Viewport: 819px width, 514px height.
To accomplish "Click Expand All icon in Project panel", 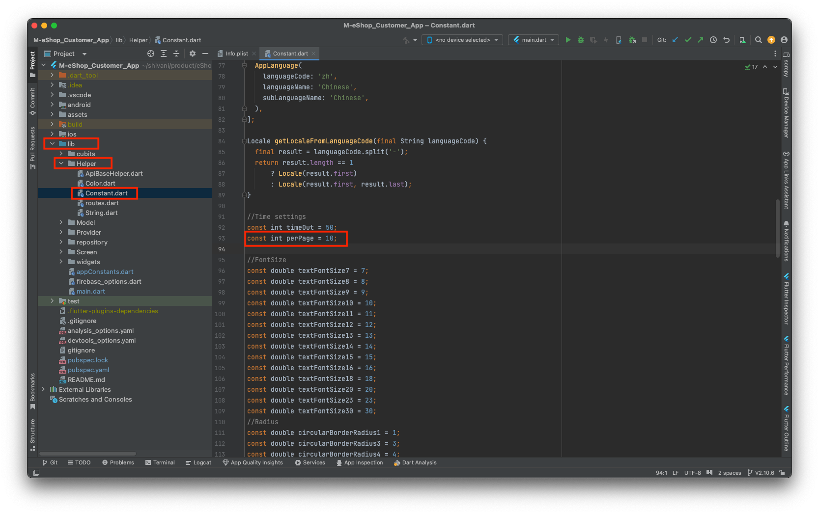I will point(164,54).
